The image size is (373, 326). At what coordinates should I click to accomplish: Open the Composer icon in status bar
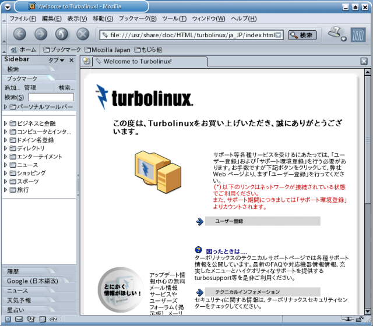[x=31, y=319]
